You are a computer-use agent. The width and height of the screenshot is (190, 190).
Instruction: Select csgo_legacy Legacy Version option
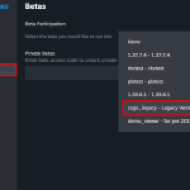tap(158, 108)
